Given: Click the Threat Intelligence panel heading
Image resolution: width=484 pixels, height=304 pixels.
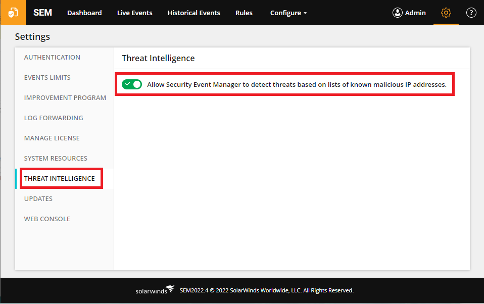Looking at the screenshot, I should 158,58.
